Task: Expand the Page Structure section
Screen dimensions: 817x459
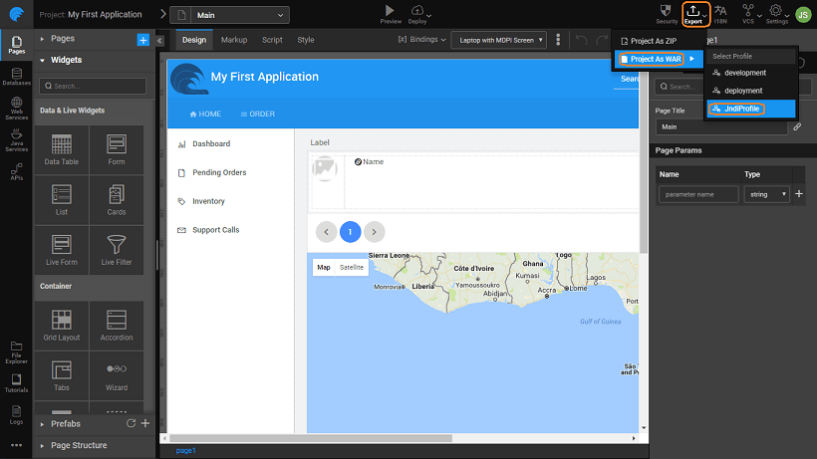Action: point(79,445)
